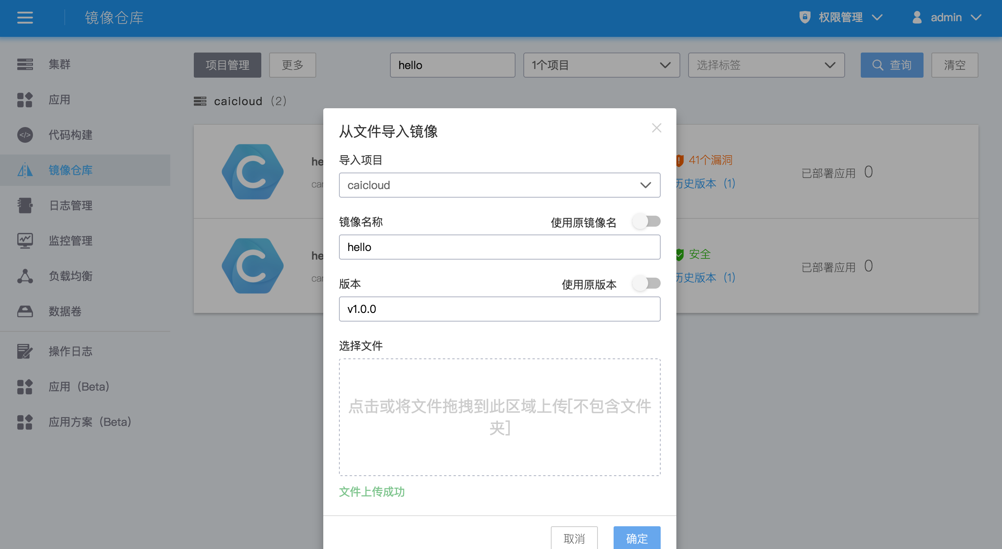Open the code build (代码构建) icon

point(25,135)
